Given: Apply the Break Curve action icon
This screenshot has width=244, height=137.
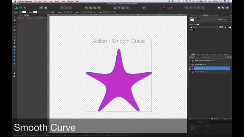Looking at the screenshot, I should 82,12.
